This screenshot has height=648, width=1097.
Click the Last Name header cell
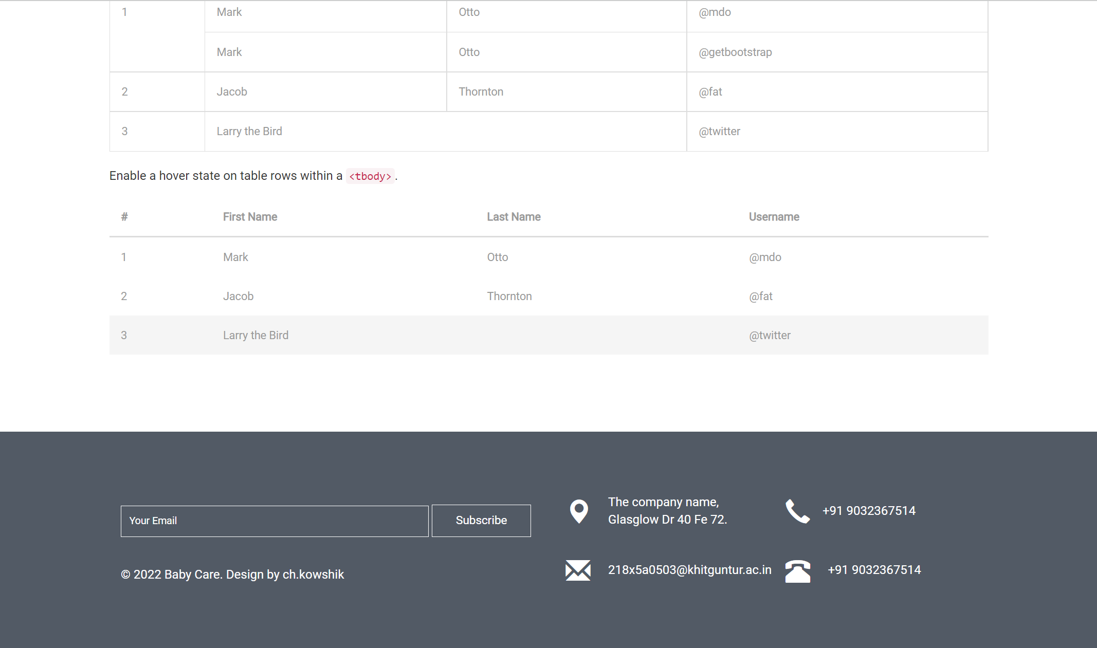[514, 216]
